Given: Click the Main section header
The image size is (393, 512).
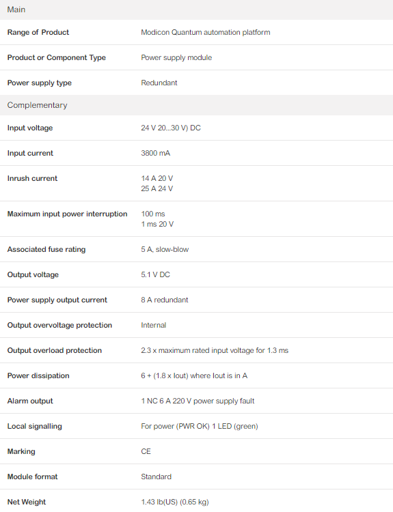Looking at the screenshot, I should 196,10.
